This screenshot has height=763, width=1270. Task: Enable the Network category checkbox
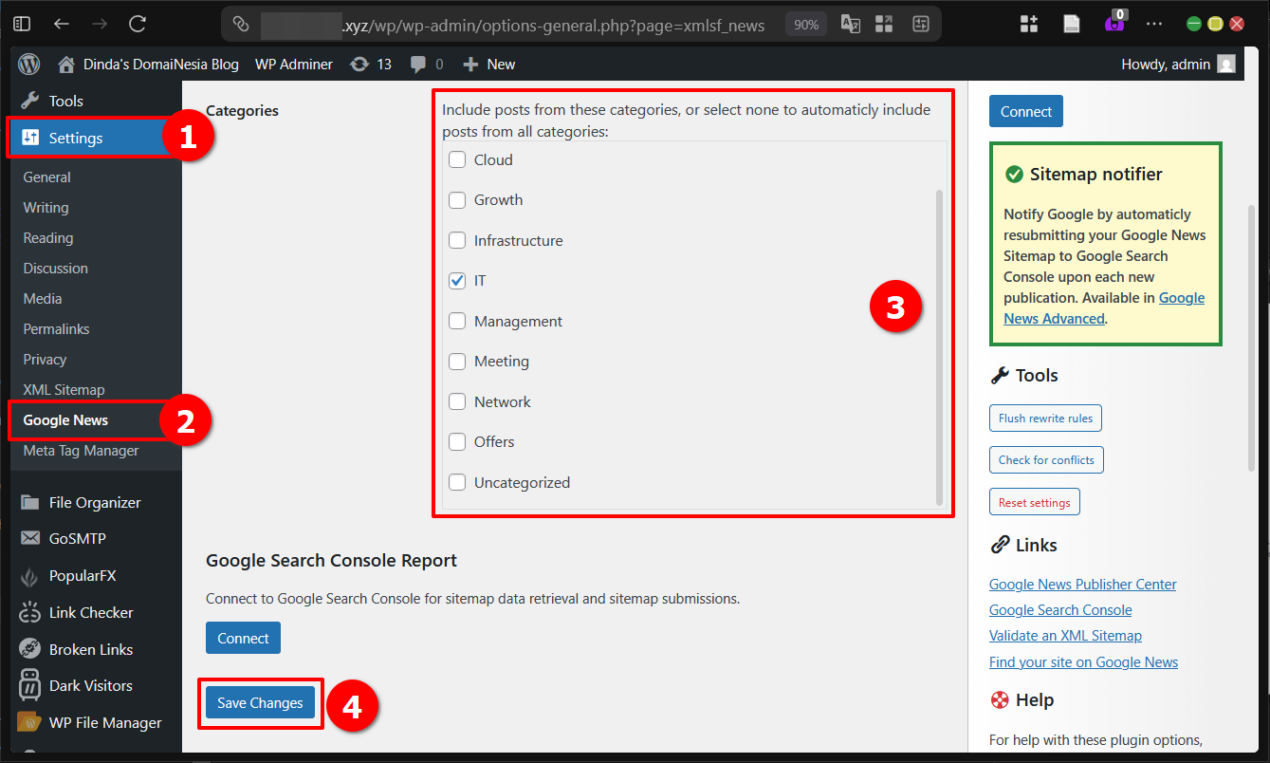click(x=457, y=400)
